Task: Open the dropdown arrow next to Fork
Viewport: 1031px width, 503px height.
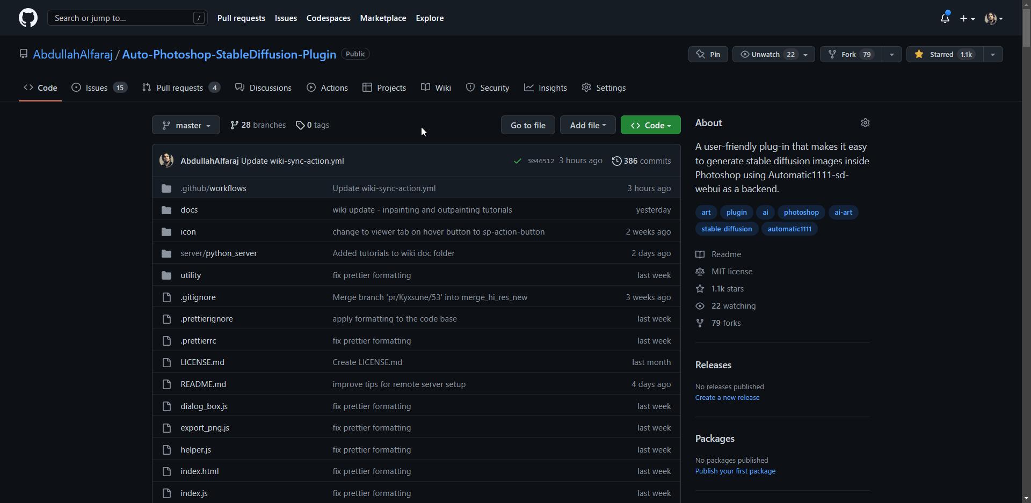Action: coord(891,54)
